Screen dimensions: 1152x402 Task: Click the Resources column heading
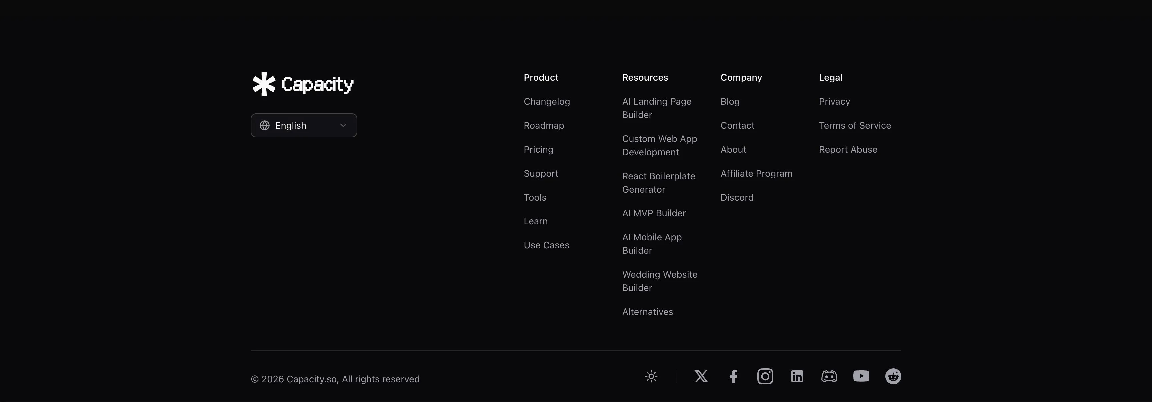click(645, 77)
